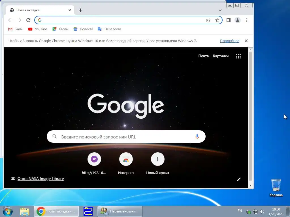Minimize the Chrome window
This screenshot has width=290, height=217.
coord(230,5)
